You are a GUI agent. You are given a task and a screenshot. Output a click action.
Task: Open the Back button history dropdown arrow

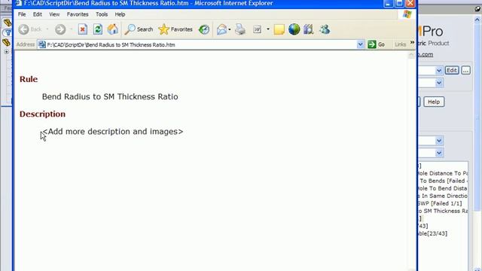point(47,29)
